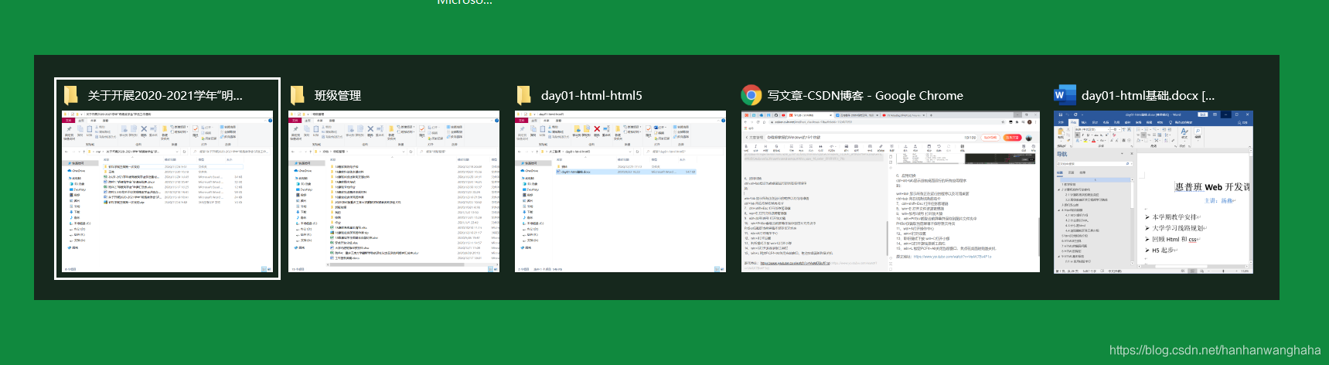Switch to the 班级管理 window preview

click(x=394, y=192)
